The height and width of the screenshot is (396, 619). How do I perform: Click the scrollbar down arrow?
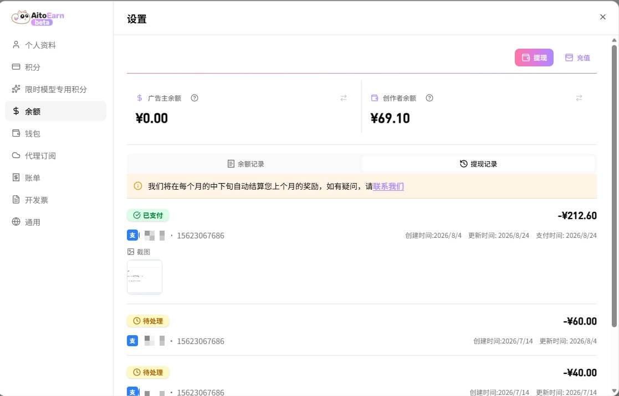click(614, 391)
